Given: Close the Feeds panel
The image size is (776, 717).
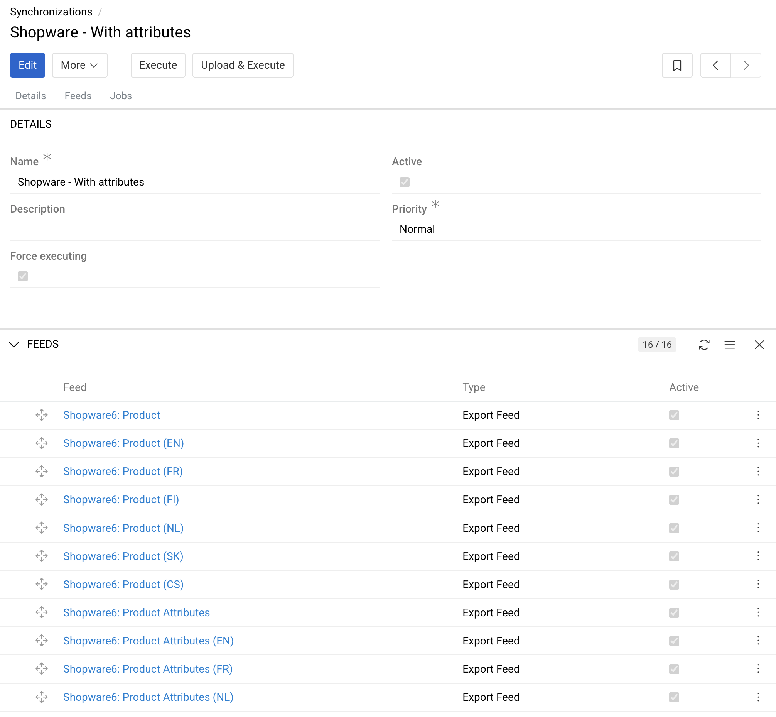Looking at the screenshot, I should click(x=759, y=345).
